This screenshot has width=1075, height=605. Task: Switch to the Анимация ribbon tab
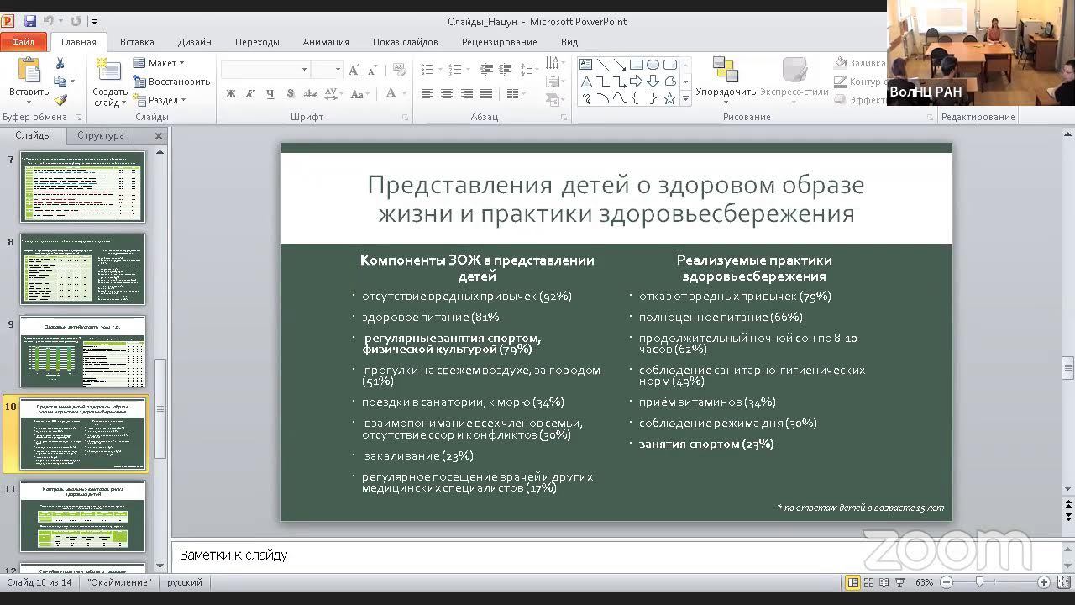point(326,42)
